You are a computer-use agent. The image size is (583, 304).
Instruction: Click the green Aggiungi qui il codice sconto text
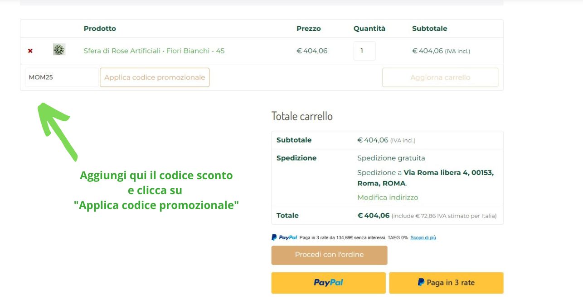pyautogui.click(x=156, y=175)
